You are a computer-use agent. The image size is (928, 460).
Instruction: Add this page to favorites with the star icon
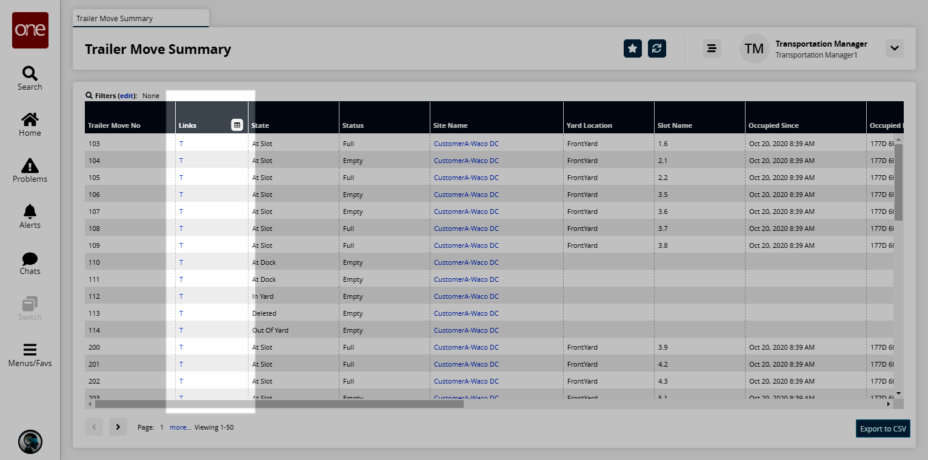click(633, 48)
